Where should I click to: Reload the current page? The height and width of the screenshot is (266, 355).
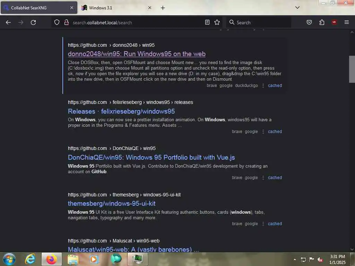click(33, 23)
